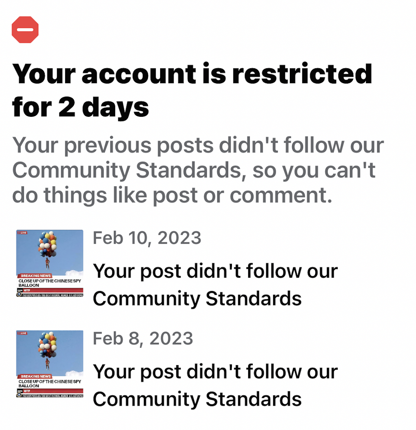Click the "Your account is restricted" heading
This screenshot has height=430, width=416.
(x=192, y=73)
